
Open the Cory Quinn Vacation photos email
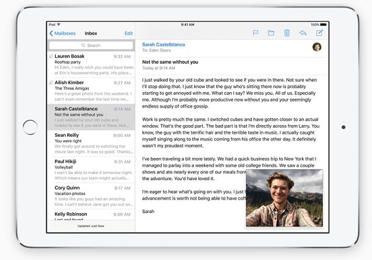click(91, 196)
